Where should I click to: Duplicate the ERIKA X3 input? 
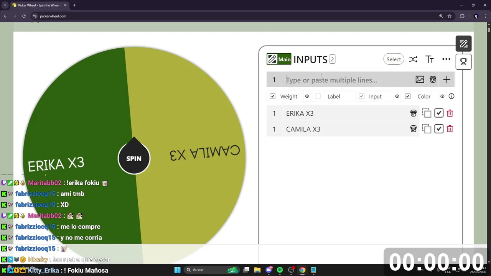[x=427, y=113]
